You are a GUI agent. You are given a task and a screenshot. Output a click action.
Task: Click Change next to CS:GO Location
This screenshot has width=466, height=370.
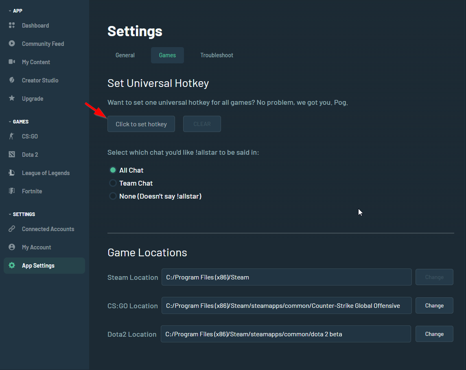(x=434, y=305)
